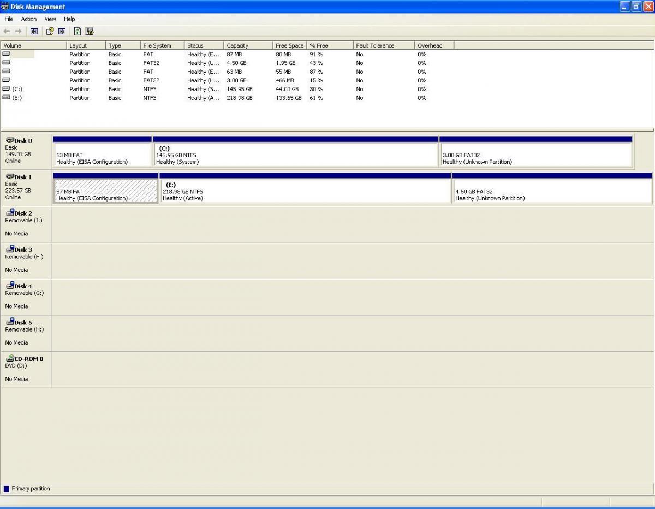
Task: Select the (C:) volume drive icon
Action: click(6, 89)
